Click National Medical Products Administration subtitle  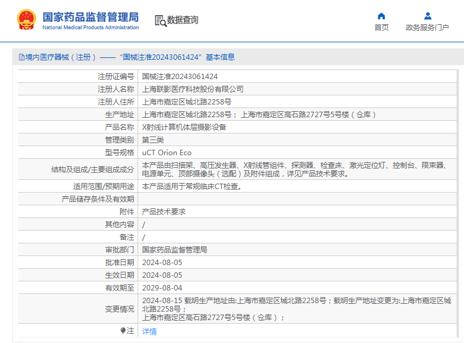point(91,27)
